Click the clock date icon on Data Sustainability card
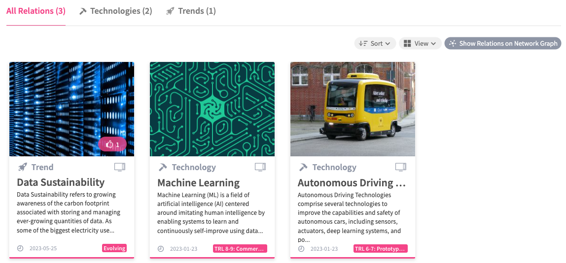Image resolution: width=566 pixels, height=263 pixels. pyautogui.click(x=20, y=248)
